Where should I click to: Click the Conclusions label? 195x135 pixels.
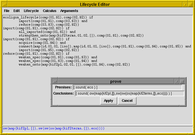click(x=64, y=93)
